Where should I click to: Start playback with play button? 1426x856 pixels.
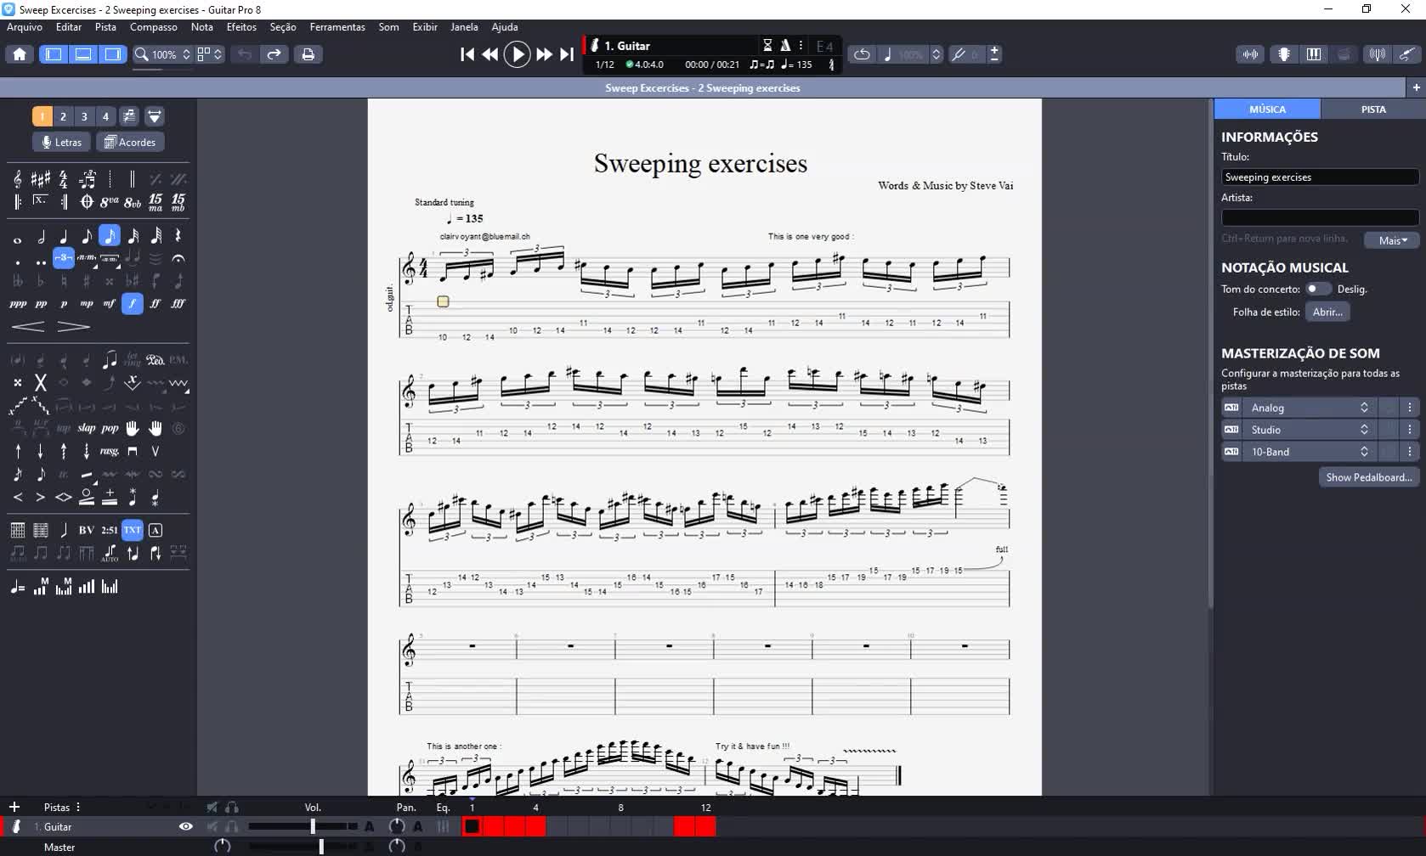[x=517, y=54]
